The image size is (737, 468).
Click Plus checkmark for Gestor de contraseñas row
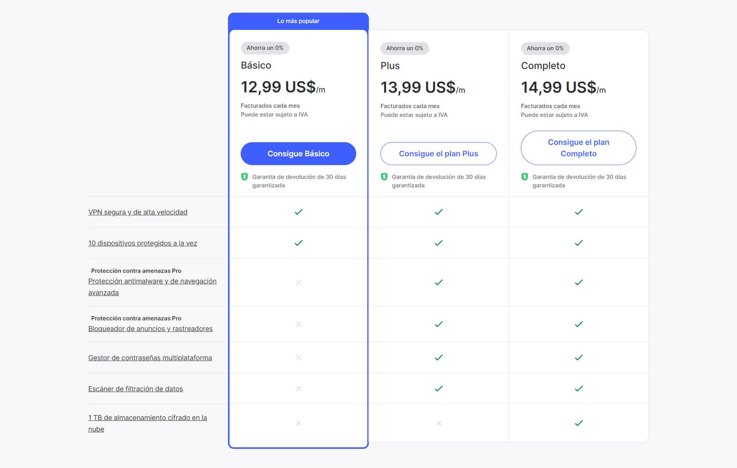439,358
